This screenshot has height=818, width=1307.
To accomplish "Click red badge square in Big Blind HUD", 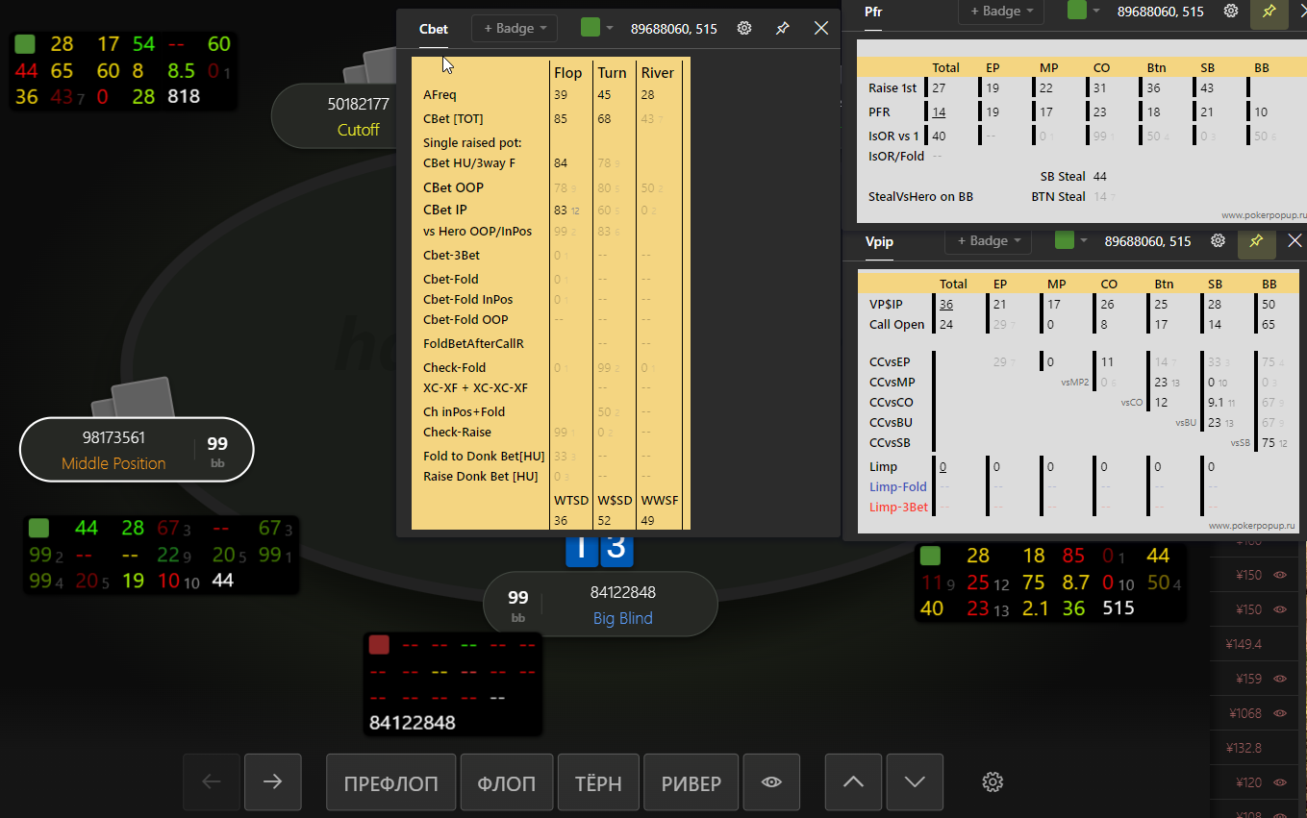I will pos(379,644).
